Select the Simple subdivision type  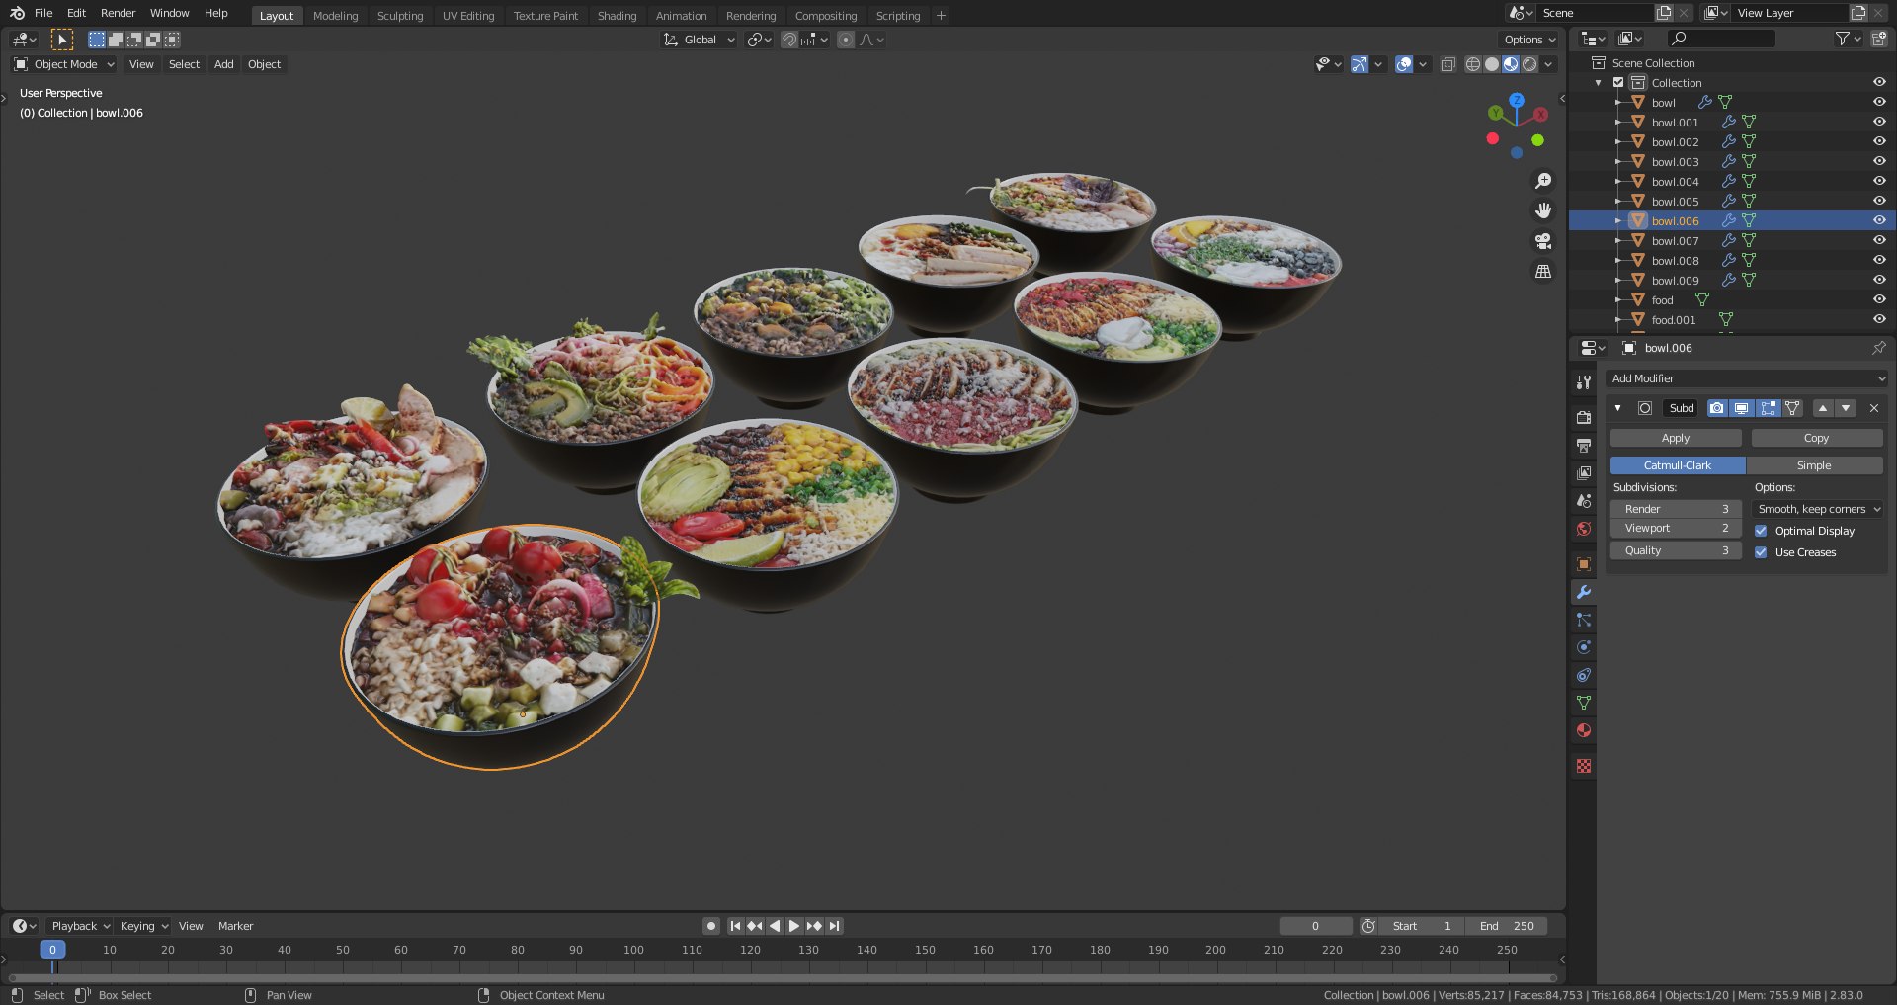(1814, 465)
